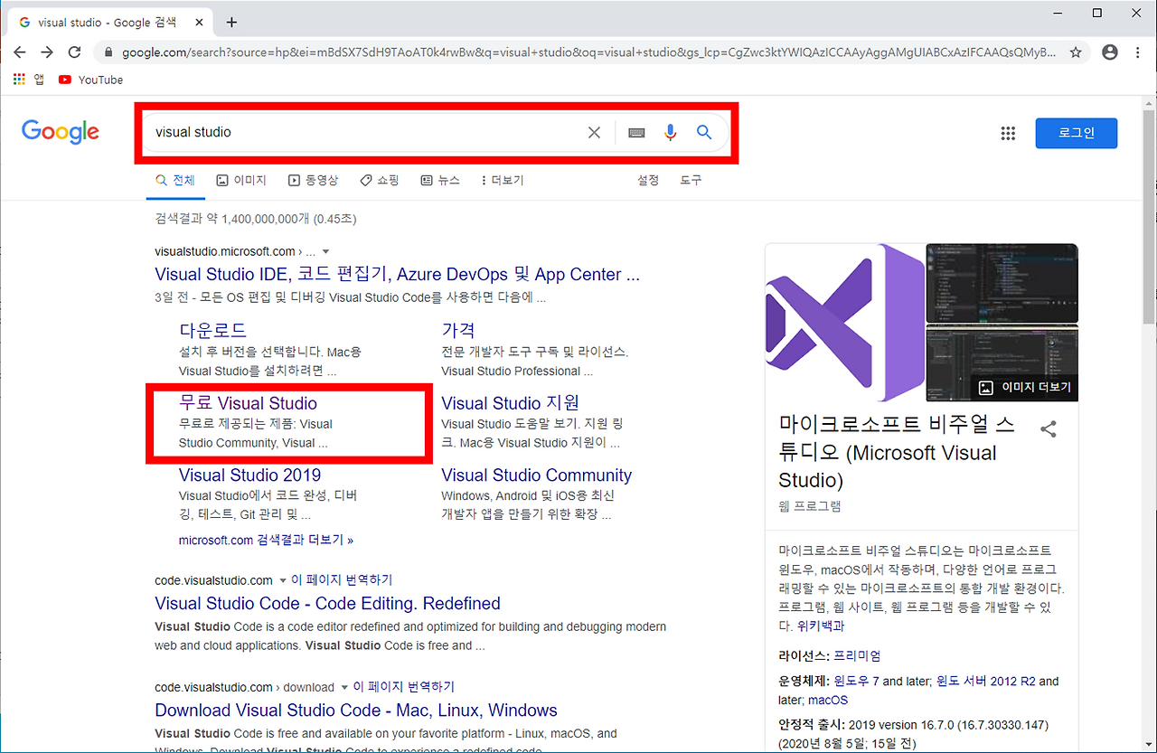Click the URL address bar

pyautogui.click(x=588, y=52)
